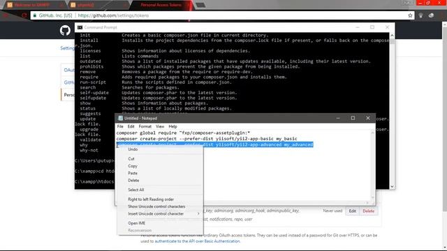
Task: Switch to Personal Access Tokens tab
Action: coord(161,5)
